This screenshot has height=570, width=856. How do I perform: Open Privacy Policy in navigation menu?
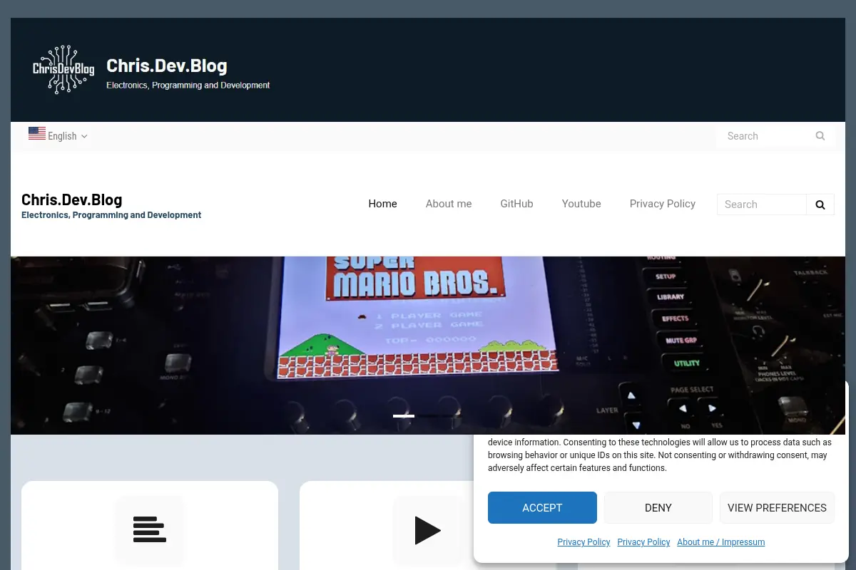[663, 204]
